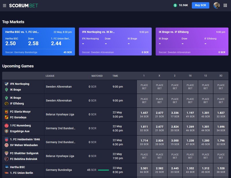Click Belarus Vysshaya Liga for Slavia Mozyr

click(60, 115)
